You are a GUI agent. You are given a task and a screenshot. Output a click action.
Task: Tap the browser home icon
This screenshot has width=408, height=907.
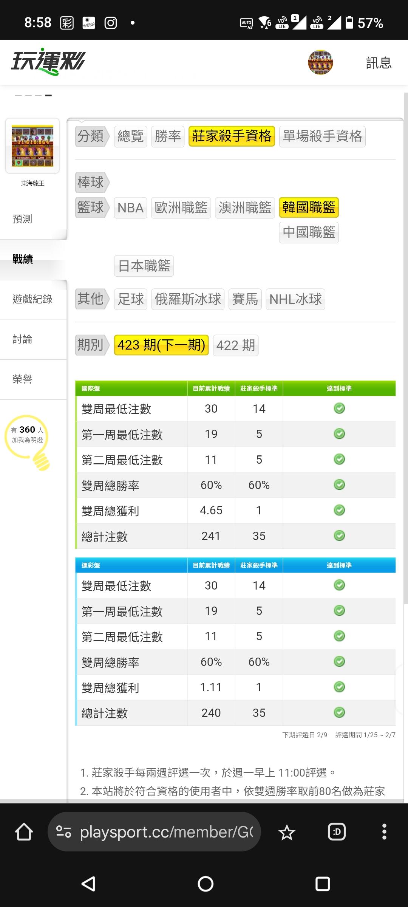coord(24,832)
